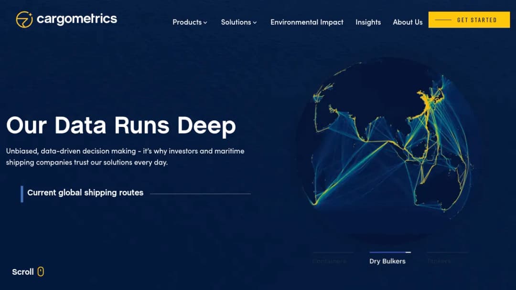This screenshot has height=290, width=516.
Task: Click the cargometrics circular logo icon
Action: (24, 20)
